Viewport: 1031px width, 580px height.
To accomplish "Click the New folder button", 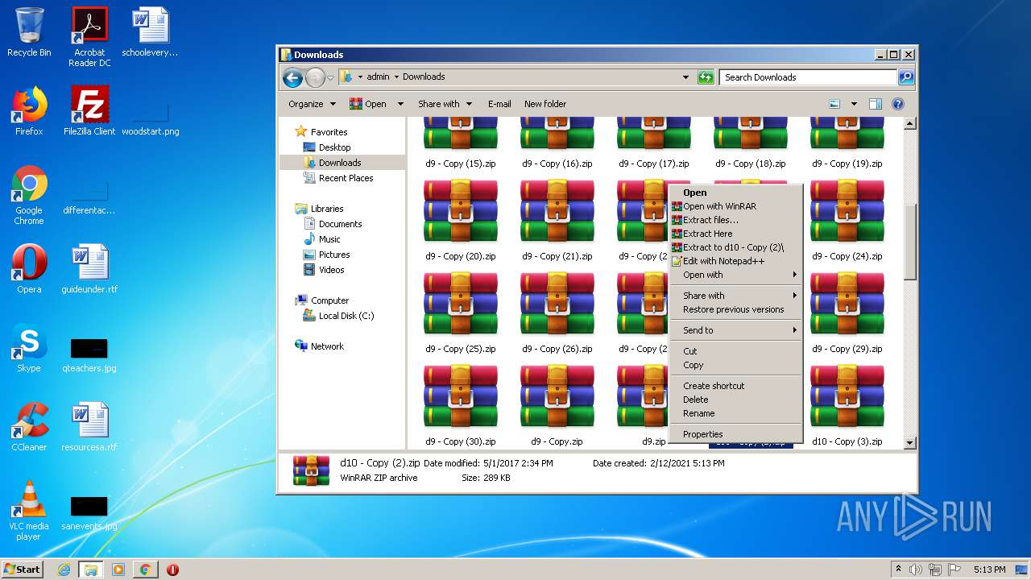I will click(545, 104).
